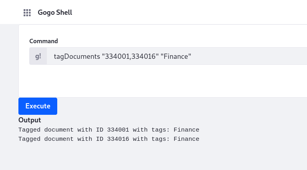307x170 pixels.
Task: Click the g! prompt prefix box
Action: click(38, 56)
